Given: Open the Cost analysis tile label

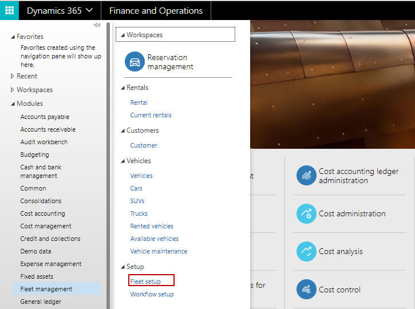Looking at the screenshot, I should coord(341,252).
